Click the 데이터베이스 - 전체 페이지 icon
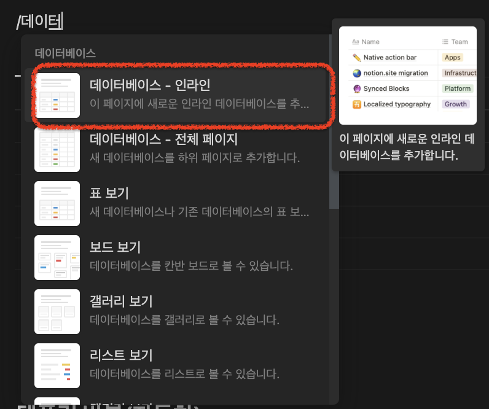 [x=57, y=149]
